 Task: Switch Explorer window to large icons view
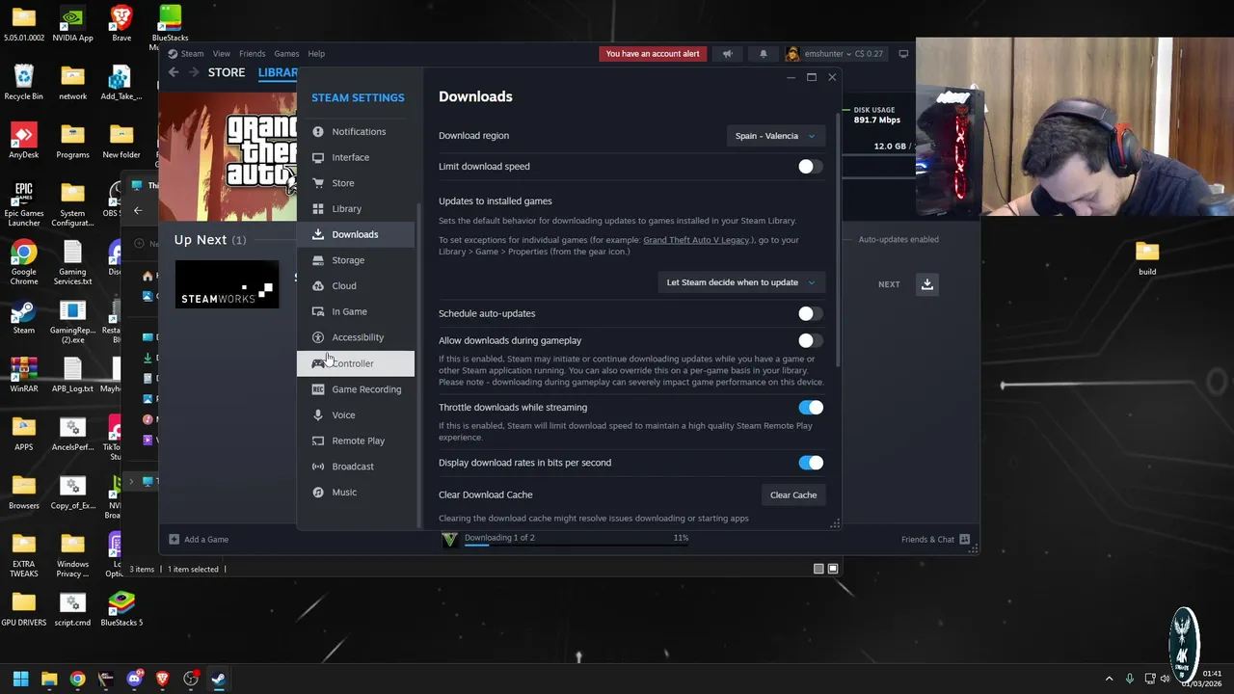[x=833, y=569]
